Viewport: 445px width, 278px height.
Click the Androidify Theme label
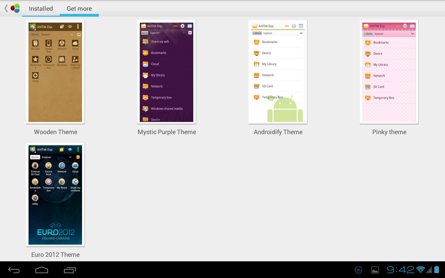click(278, 132)
